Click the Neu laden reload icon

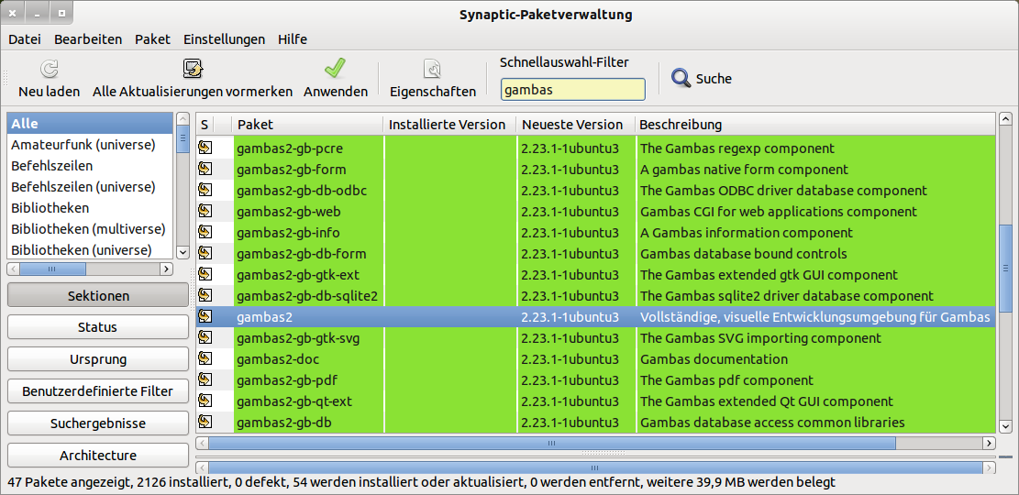[x=50, y=69]
